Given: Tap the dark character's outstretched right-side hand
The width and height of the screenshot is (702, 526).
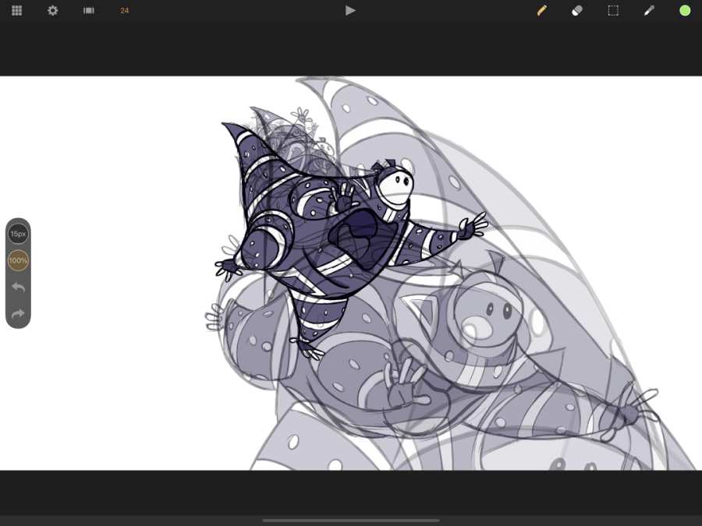Looking at the screenshot, I should [x=472, y=228].
